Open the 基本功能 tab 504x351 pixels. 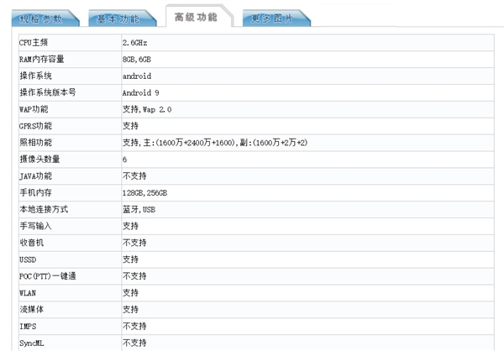point(119,18)
